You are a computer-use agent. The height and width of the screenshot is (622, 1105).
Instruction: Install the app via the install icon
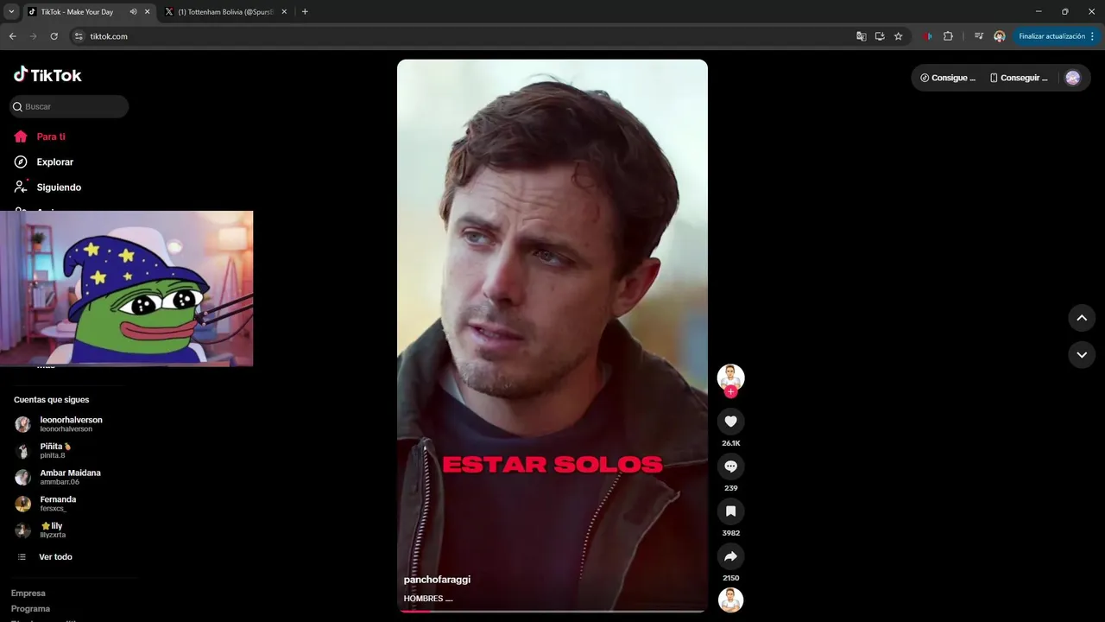click(x=880, y=36)
